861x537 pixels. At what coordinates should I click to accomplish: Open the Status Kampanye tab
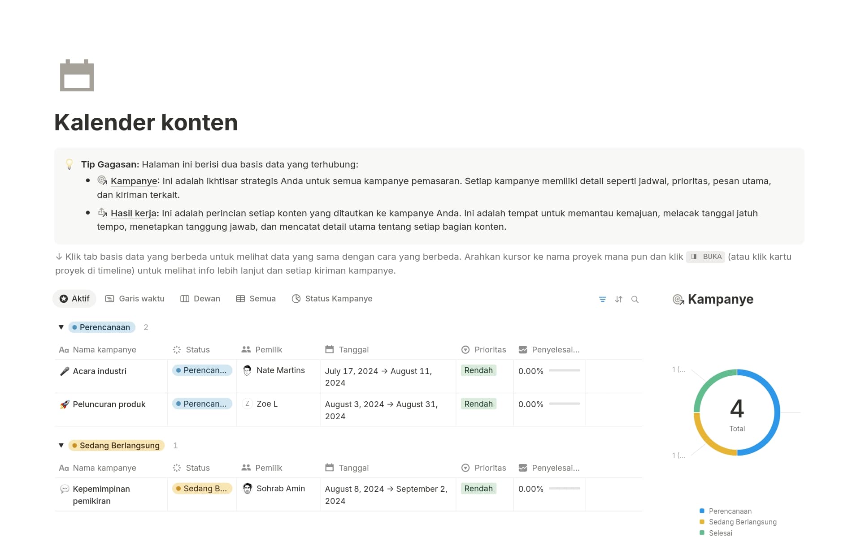click(332, 299)
